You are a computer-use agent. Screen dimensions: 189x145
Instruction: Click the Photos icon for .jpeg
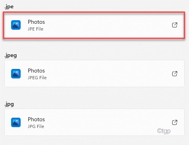tap(16, 74)
